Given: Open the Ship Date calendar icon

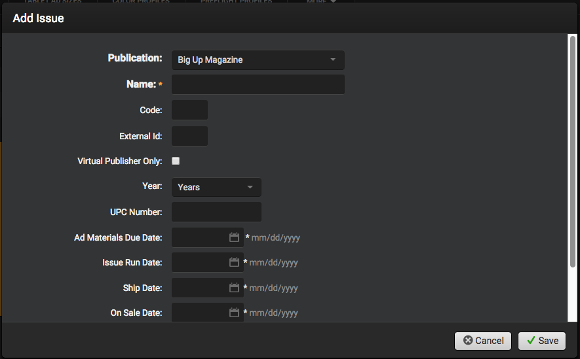Looking at the screenshot, I should pyautogui.click(x=234, y=288).
